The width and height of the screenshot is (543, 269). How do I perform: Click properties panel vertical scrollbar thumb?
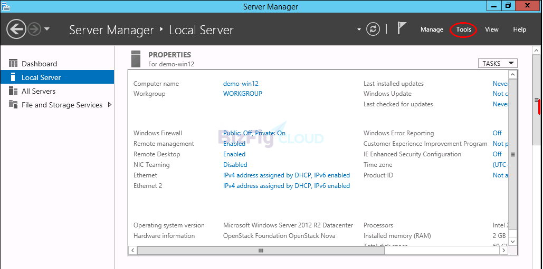513,154
